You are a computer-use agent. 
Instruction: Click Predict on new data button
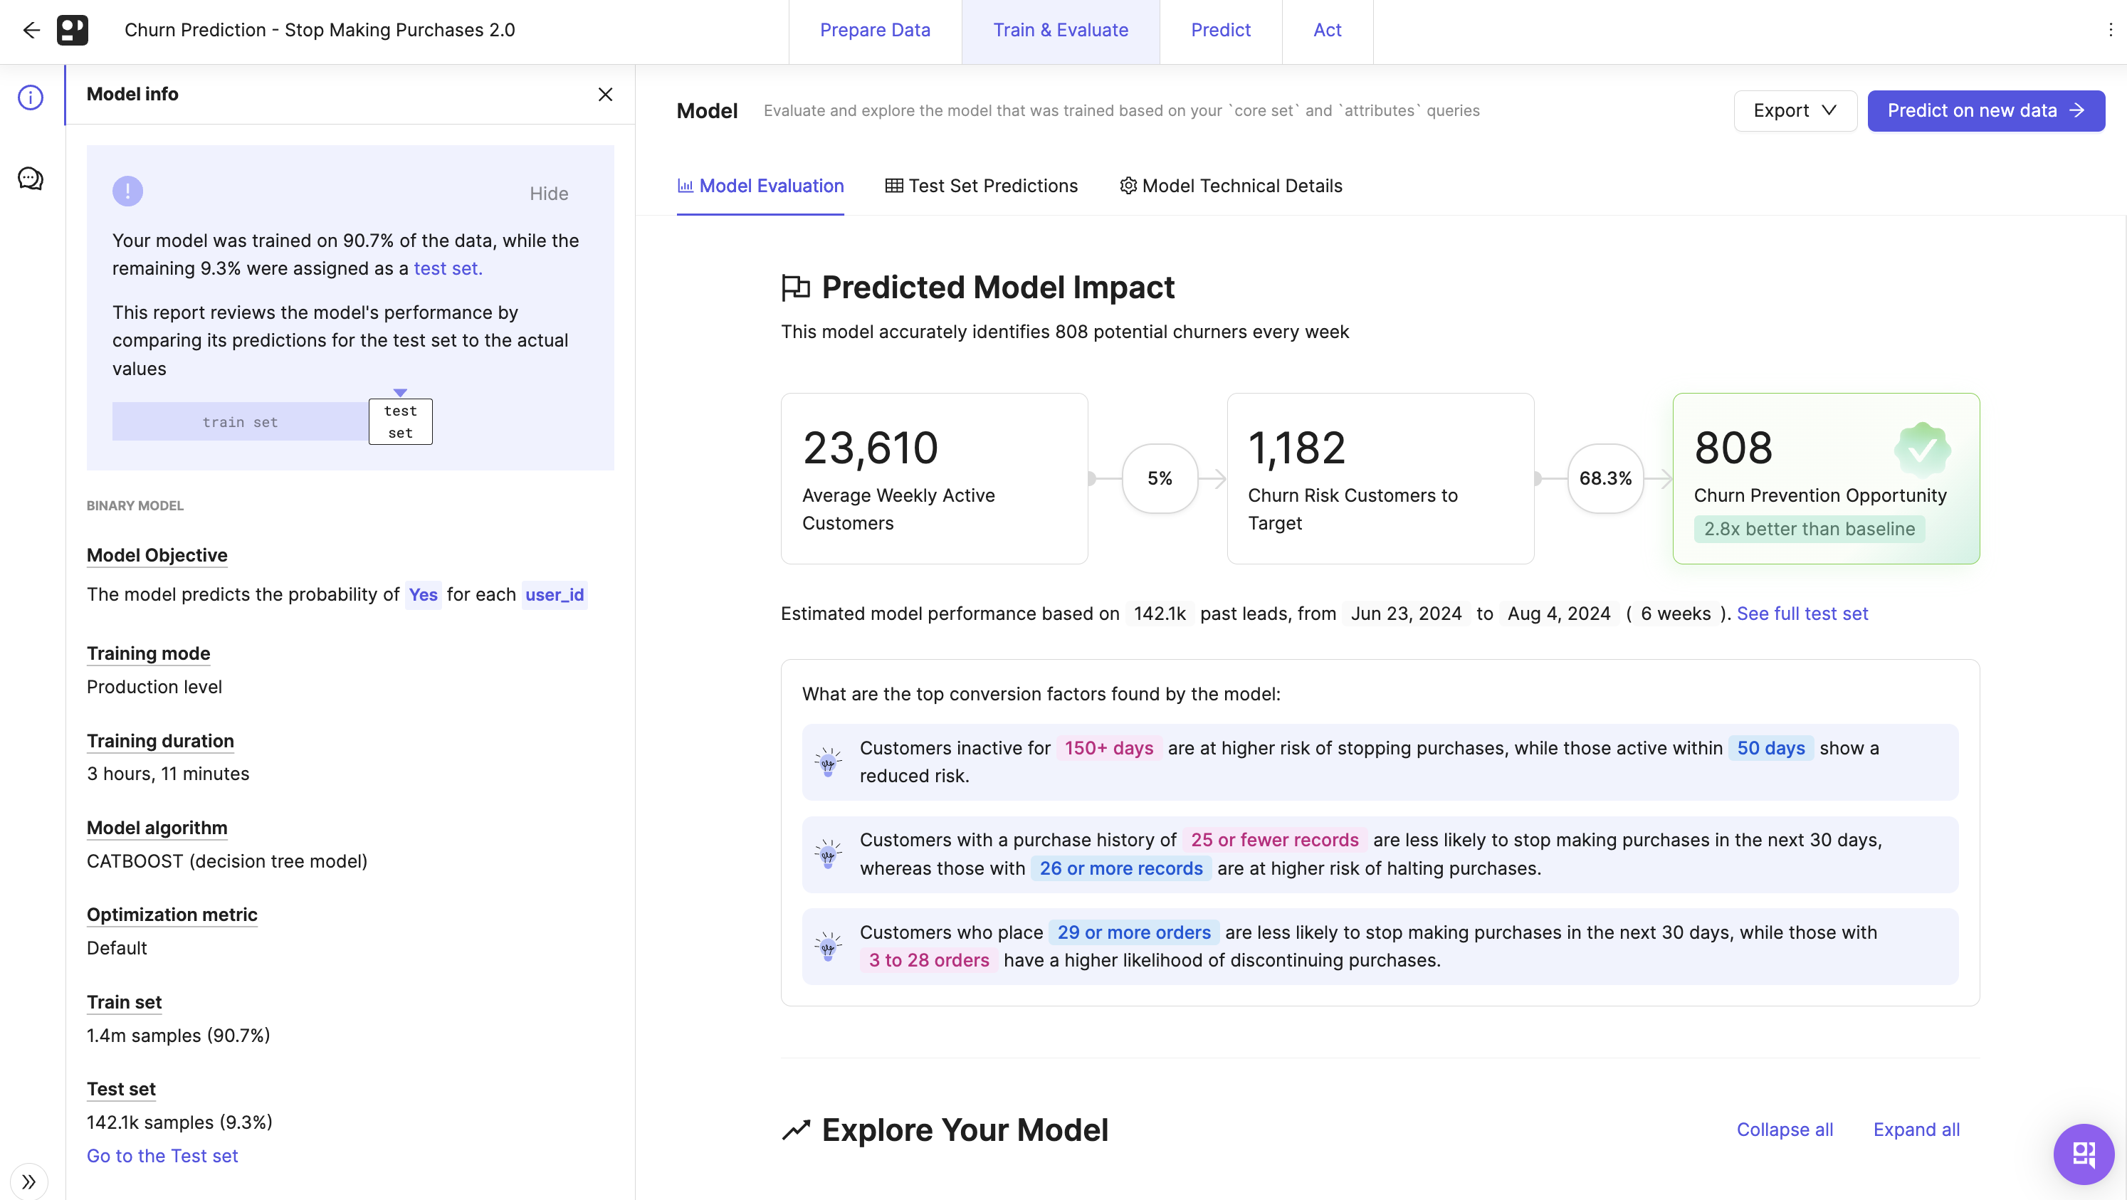point(1985,110)
